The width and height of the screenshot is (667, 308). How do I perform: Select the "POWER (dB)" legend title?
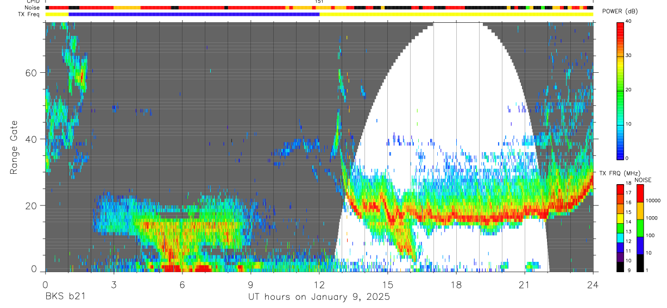[620, 11]
